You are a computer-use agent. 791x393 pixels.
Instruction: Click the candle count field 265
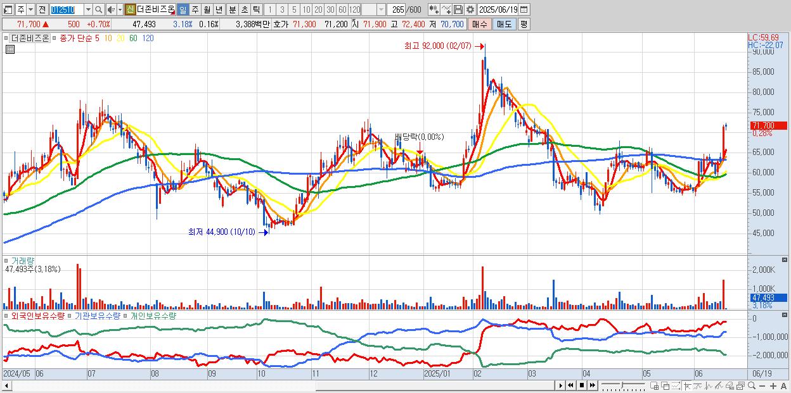tap(397, 9)
